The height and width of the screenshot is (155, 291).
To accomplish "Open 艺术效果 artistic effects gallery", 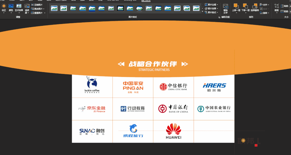I will tap(19, 8).
